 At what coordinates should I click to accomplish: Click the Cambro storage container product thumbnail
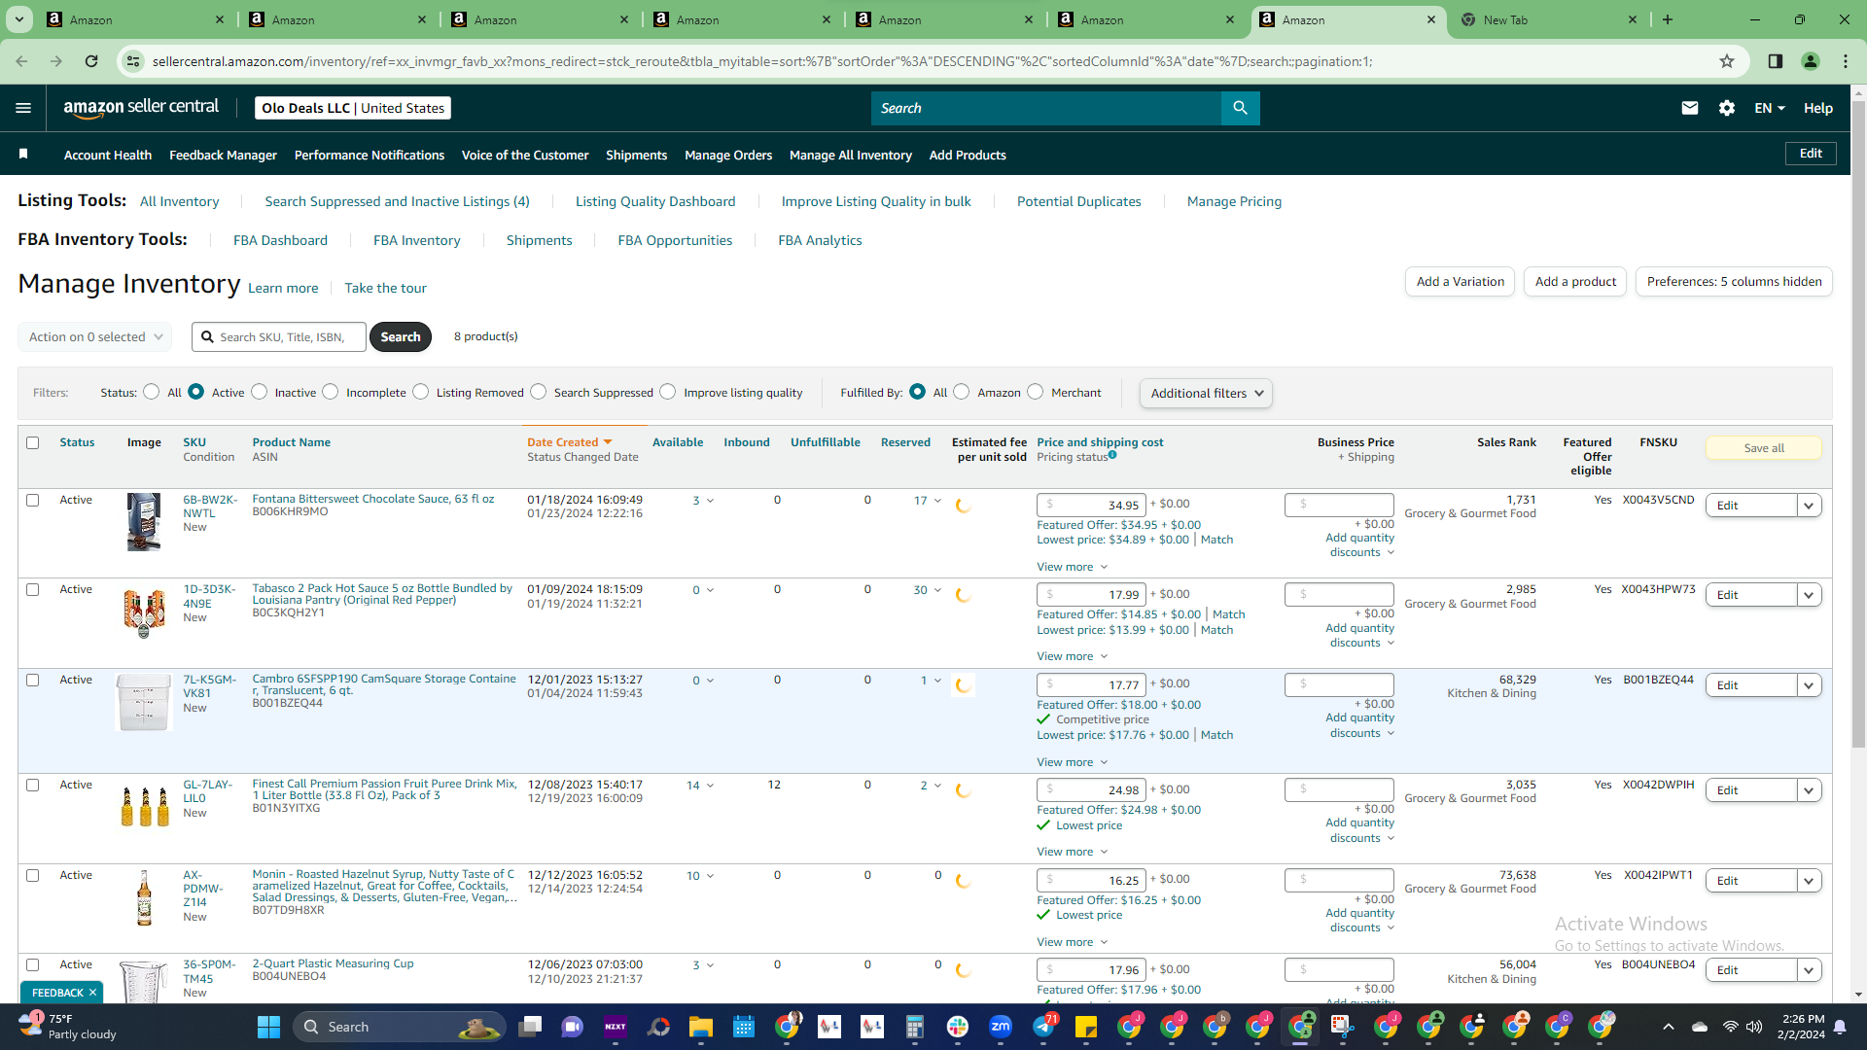point(144,702)
